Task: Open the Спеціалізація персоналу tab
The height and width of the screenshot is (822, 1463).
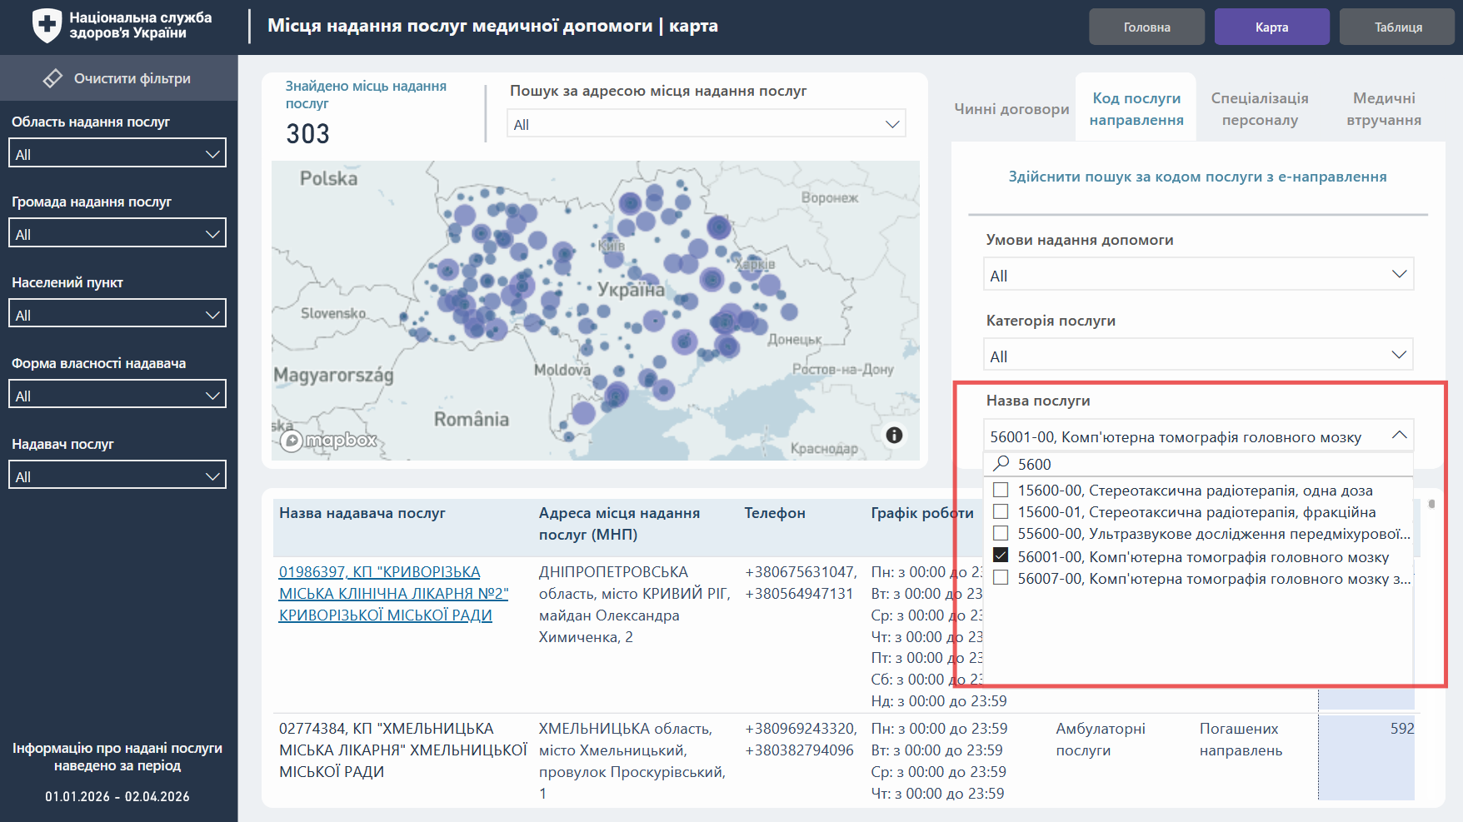Action: [1260, 109]
